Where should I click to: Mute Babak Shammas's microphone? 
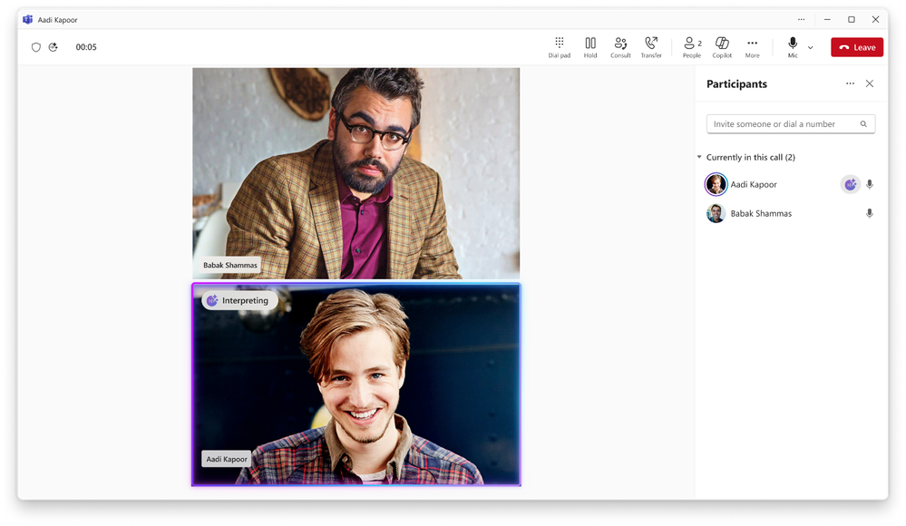point(870,213)
